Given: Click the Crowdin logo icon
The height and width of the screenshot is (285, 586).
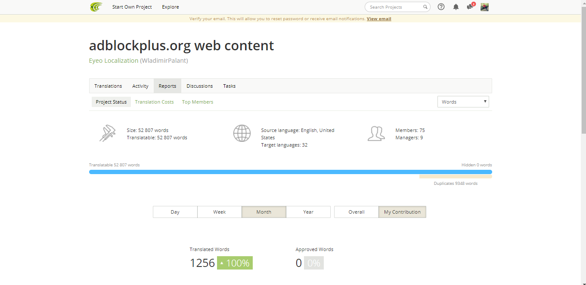Looking at the screenshot, I should click(96, 7).
